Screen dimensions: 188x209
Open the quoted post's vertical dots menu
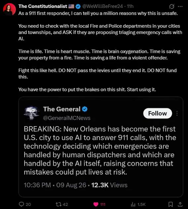pos(177,113)
